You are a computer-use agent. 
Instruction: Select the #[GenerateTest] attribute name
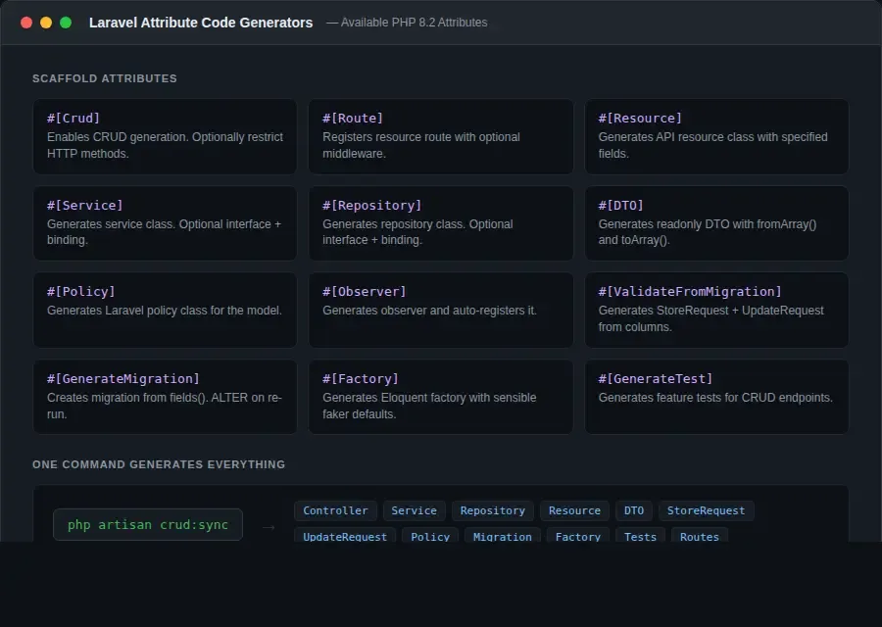click(656, 378)
